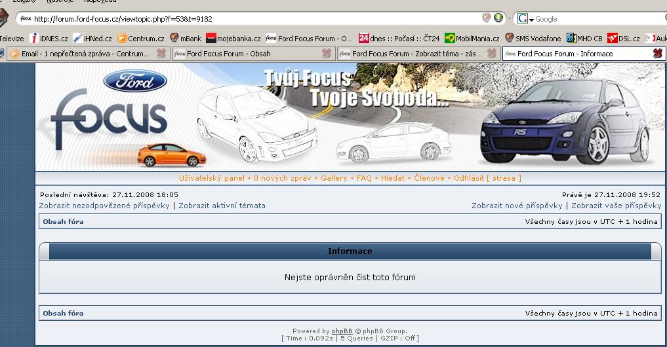Click in the Google search field
The image size is (667, 347).
[597, 19]
